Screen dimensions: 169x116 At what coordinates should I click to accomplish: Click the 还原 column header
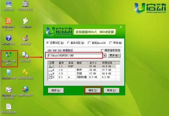(53, 63)
